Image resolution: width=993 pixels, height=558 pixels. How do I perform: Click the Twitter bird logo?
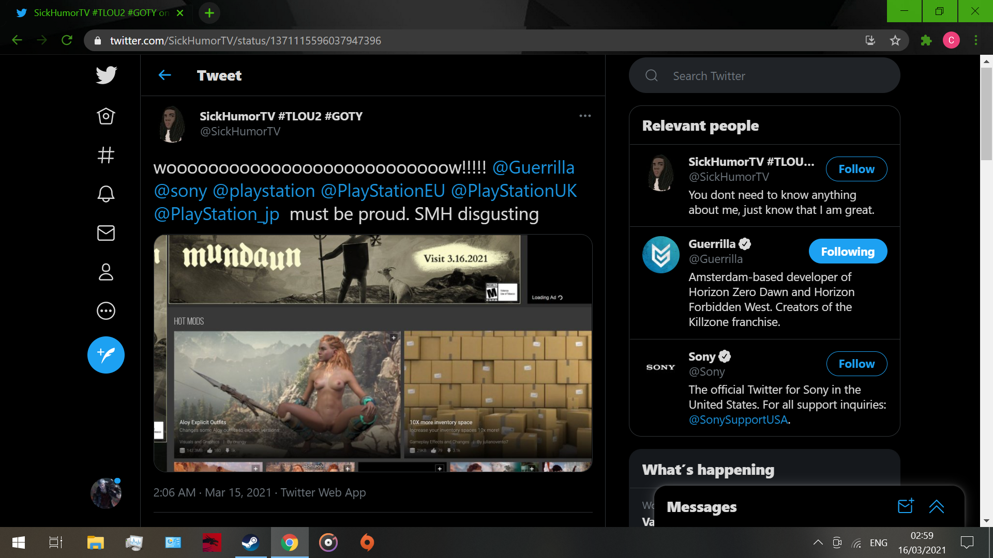coord(106,75)
